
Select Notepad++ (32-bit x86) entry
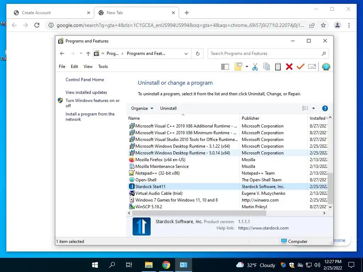(228, 173)
